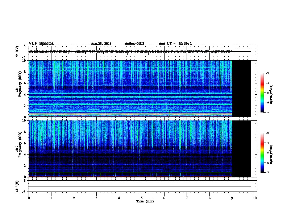The image size is (287, 222).
Task: Click the bottom time axis end label "10"
Action: [x=255, y=198]
